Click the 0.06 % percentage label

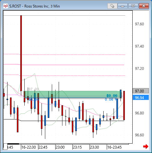(x=111, y=99)
